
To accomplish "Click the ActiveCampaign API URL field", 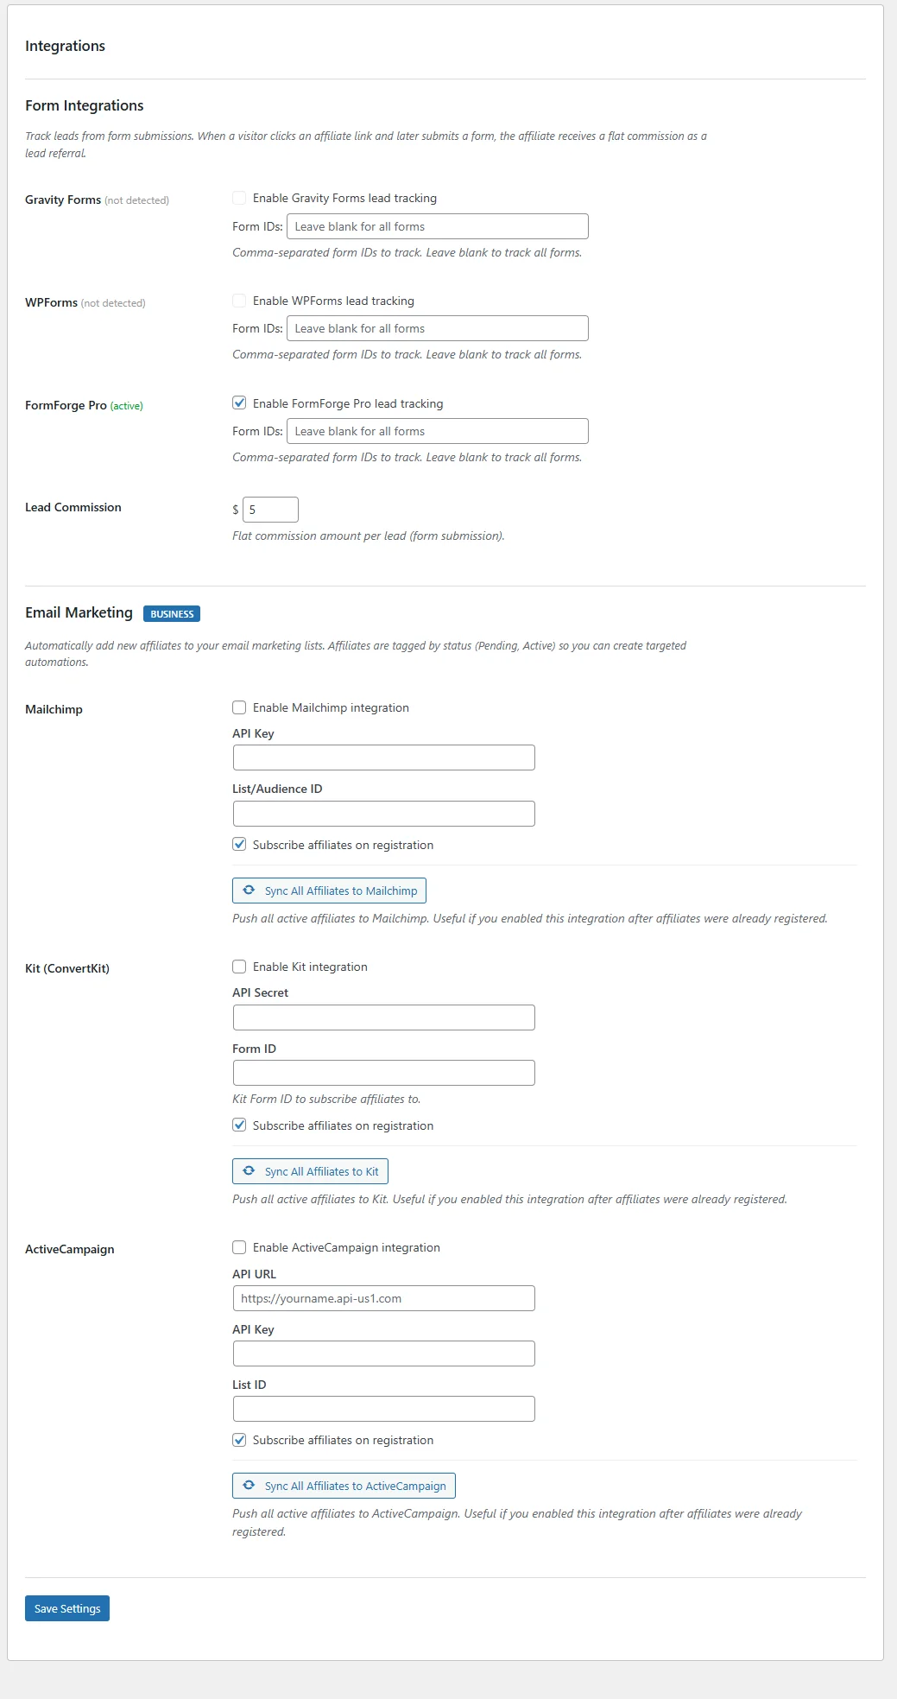I will (382, 1297).
